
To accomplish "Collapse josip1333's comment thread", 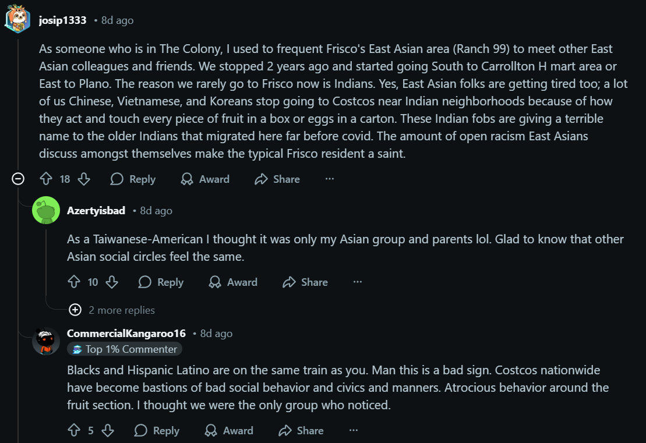I will (18, 179).
